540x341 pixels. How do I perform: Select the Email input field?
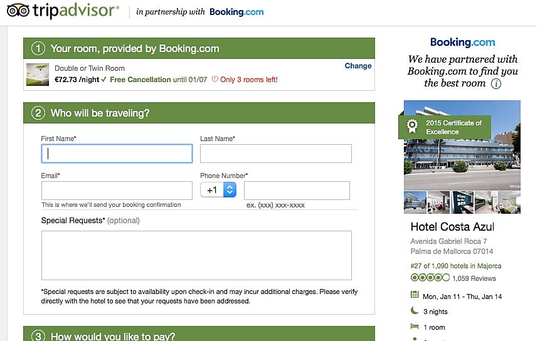(117, 191)
